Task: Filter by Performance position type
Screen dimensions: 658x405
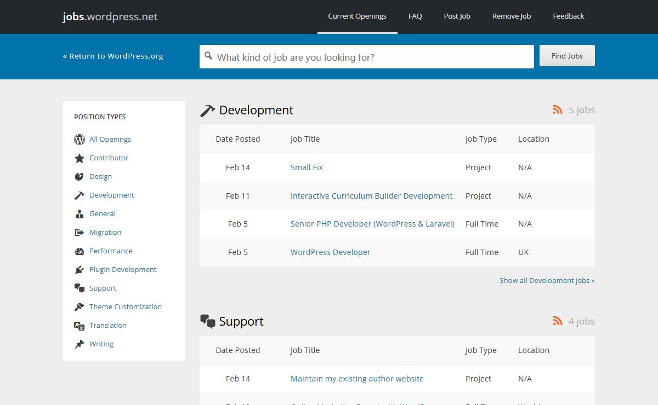Action: point(111,251)
